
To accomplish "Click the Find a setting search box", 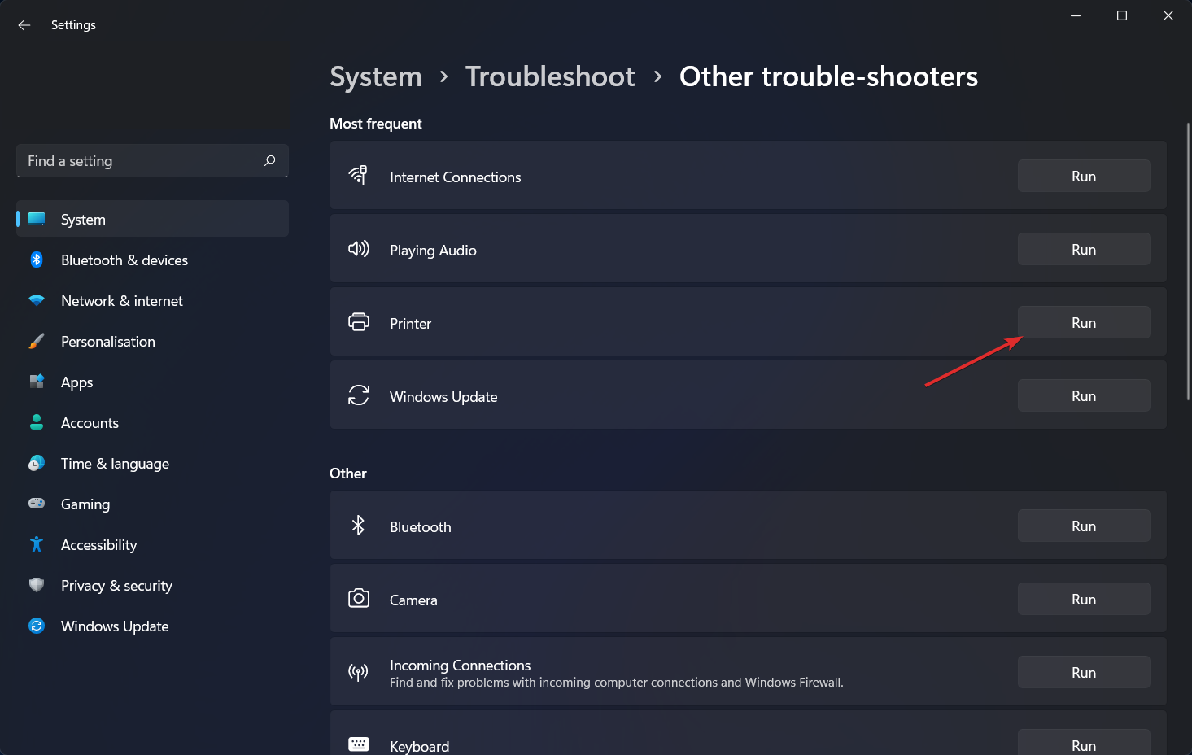I will pos(152,160).
